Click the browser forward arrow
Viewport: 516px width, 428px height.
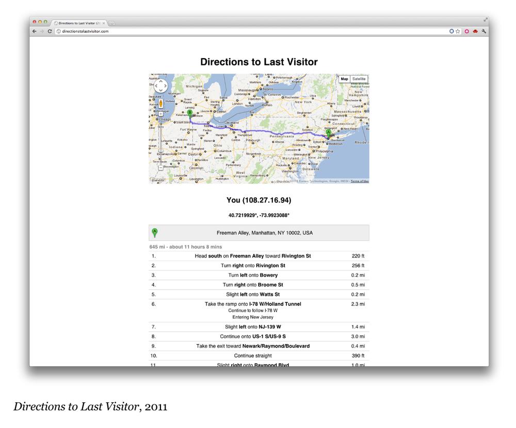(x=42, y=31)
